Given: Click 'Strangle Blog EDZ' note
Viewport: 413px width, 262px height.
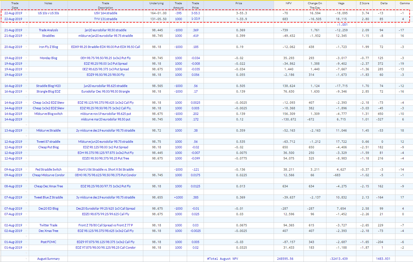Looking at the screenshot, I should point(48,91).
